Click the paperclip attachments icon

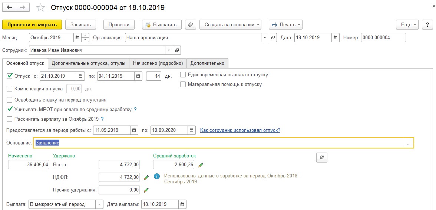191,24
